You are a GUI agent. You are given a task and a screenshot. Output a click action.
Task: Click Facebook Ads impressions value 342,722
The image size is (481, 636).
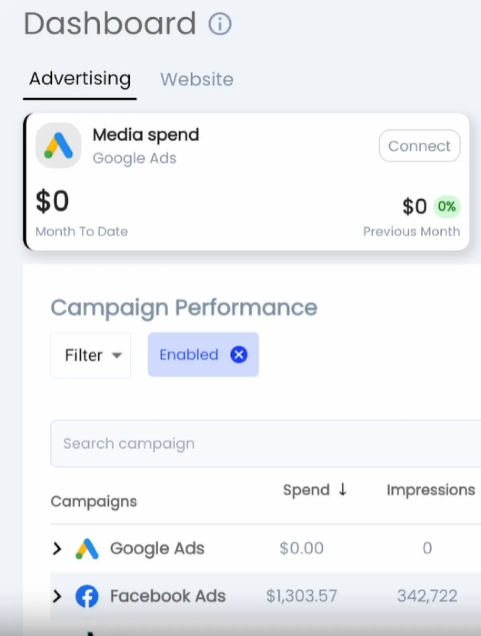[427, 596]
